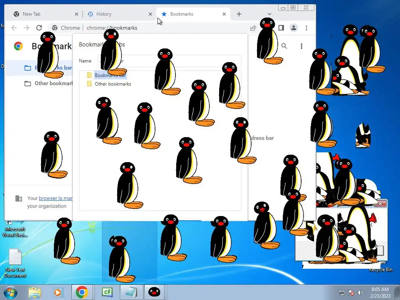Launch Windows Media Player from taskbar
This screenshot has width=400, height=300.
[x=58, y=292]
